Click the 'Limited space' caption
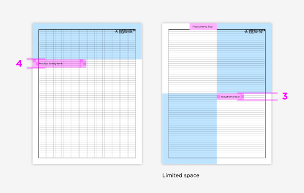The image size is (304, 193). click(x=181, y=175)
